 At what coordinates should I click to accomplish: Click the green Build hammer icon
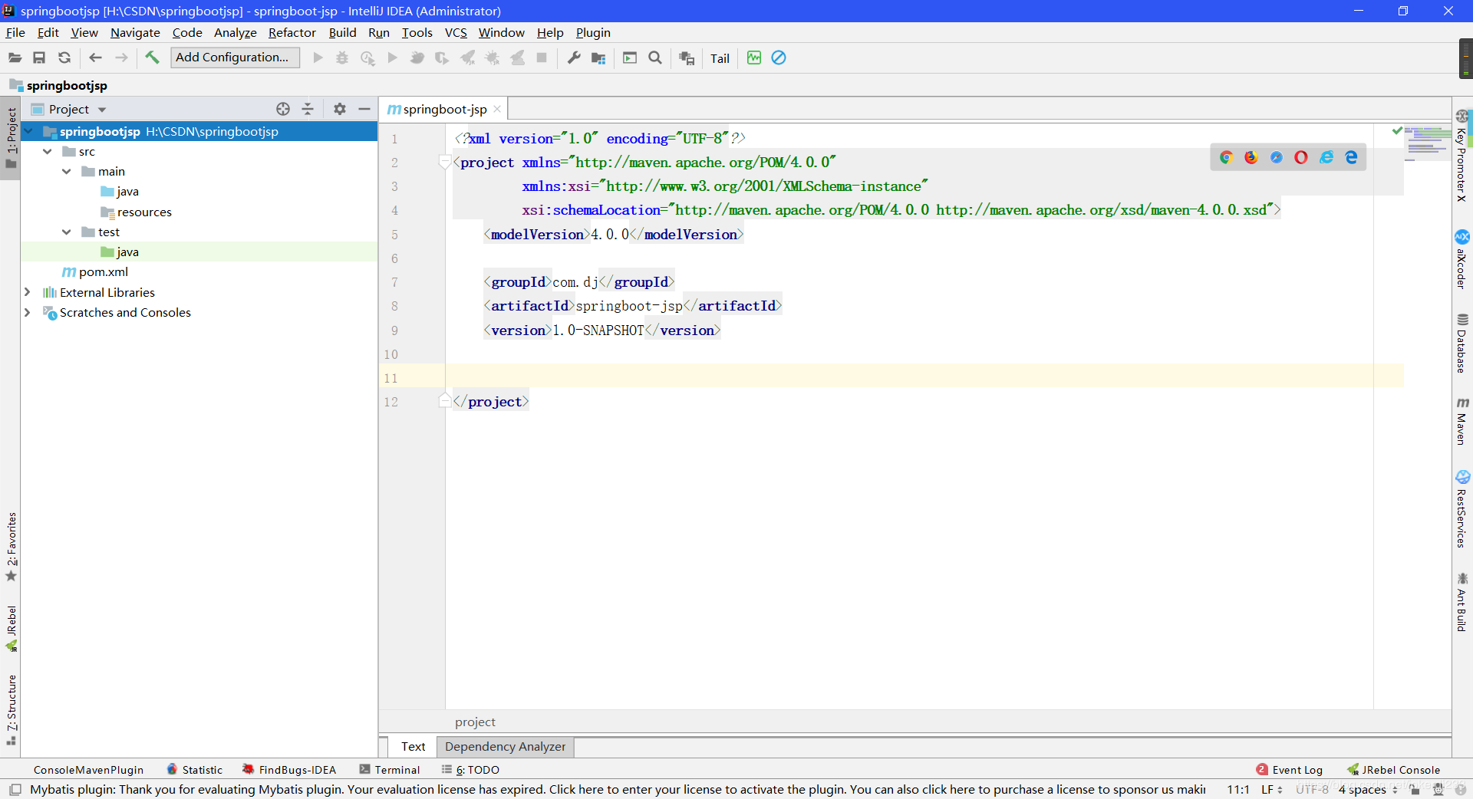pos(152,58)
